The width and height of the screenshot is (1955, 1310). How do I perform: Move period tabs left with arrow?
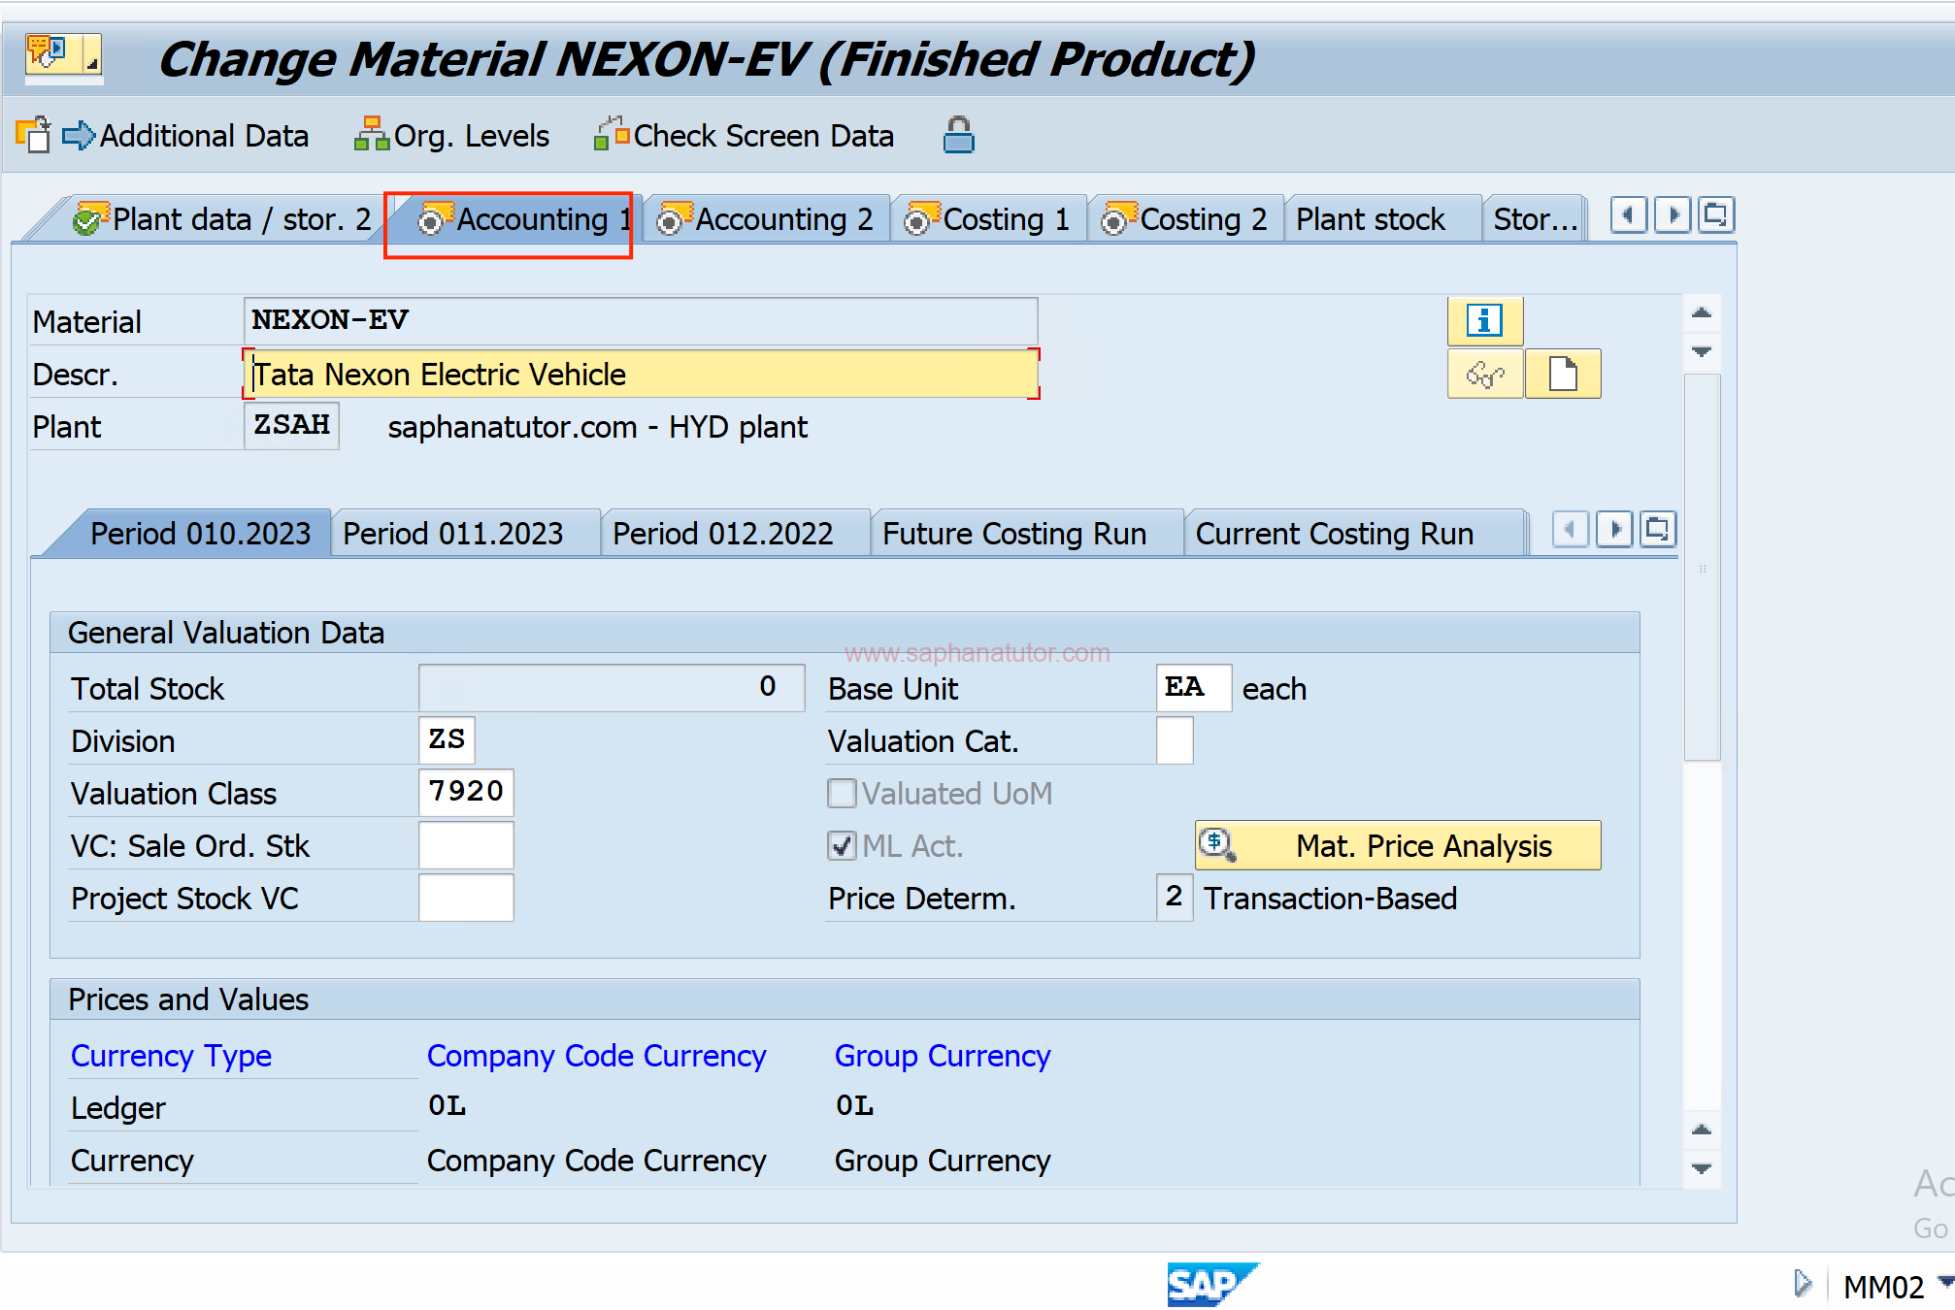[1570, 530]
